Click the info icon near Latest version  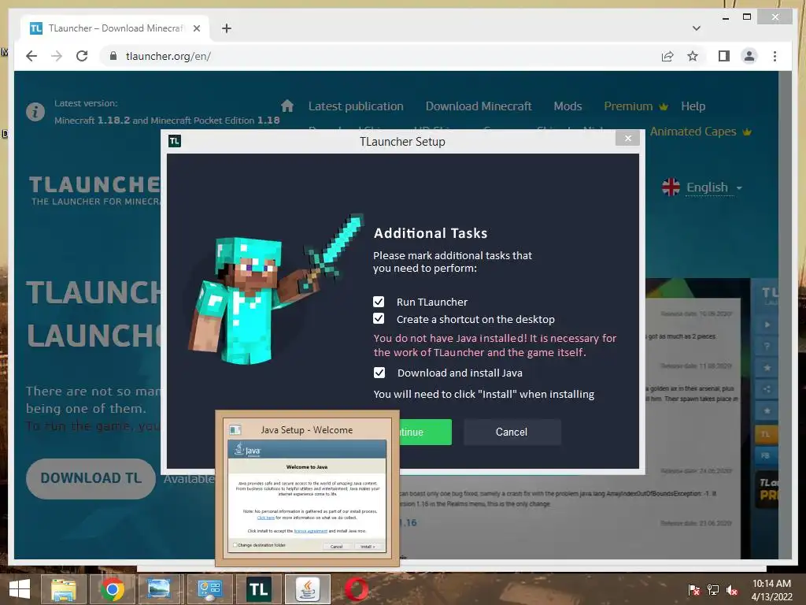point(35,112)
